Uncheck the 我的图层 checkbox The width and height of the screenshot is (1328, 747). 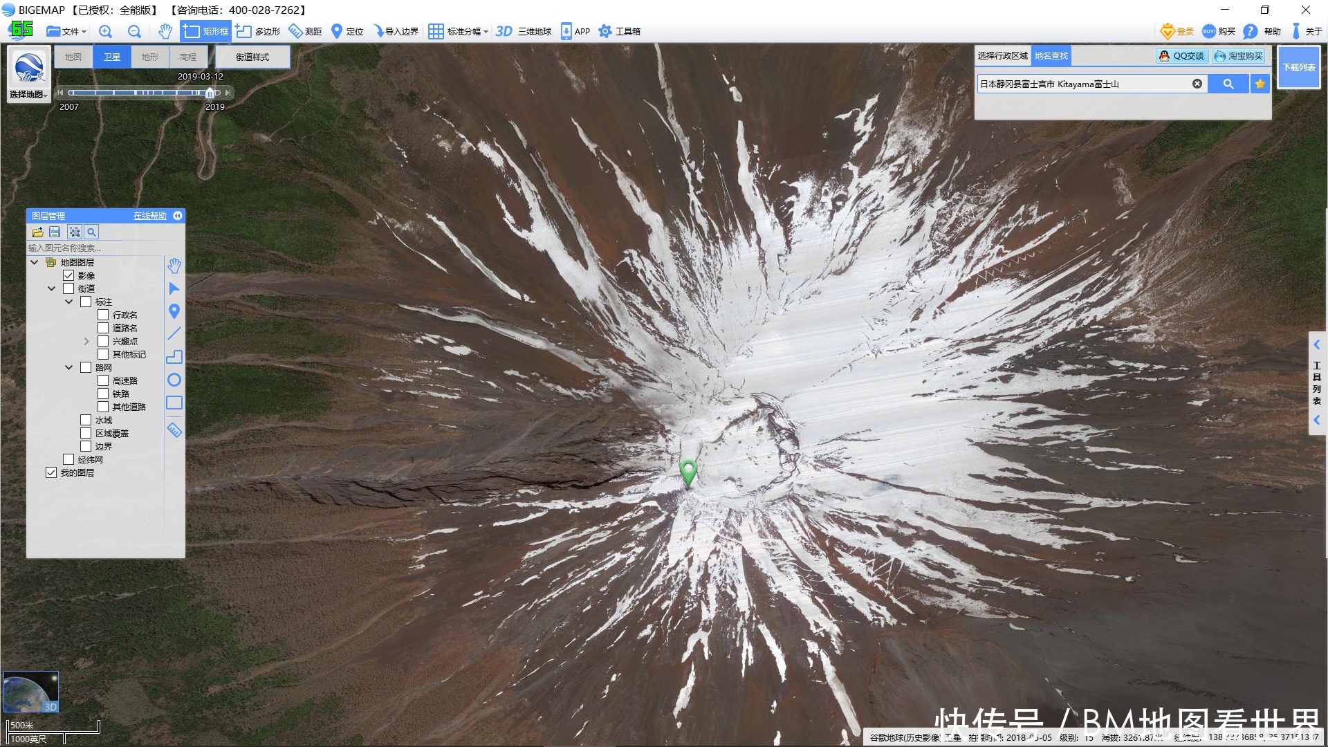(x=51, y=472)
